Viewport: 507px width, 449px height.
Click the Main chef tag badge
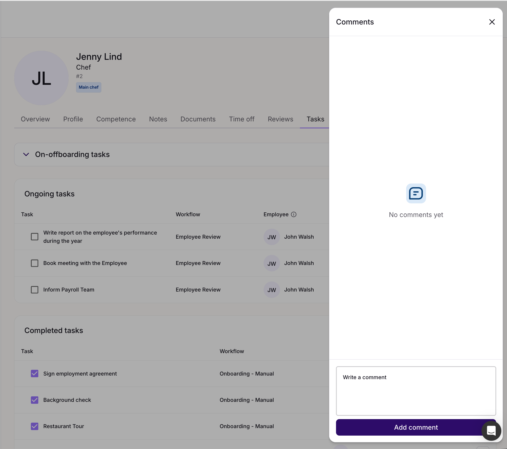[x=88, y=87]
